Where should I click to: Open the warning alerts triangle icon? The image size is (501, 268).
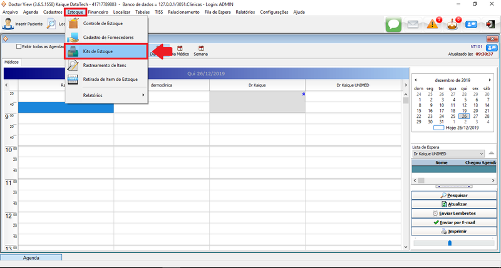tap(433, 24)
